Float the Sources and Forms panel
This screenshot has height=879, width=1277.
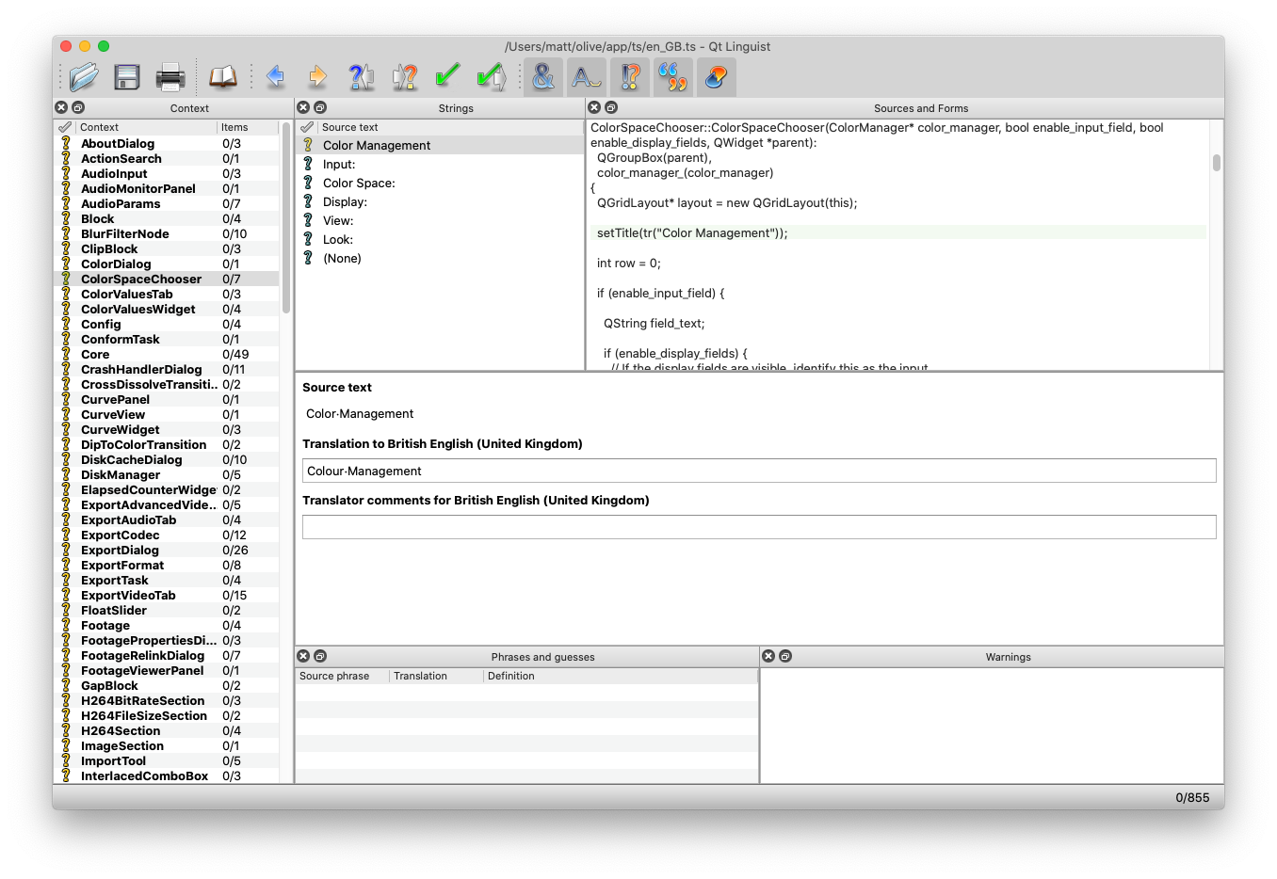click(x=611, y=107)
